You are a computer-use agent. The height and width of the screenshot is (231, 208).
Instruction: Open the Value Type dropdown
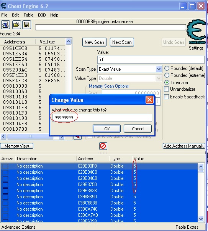pyautogui.click(x=159, y=78)
